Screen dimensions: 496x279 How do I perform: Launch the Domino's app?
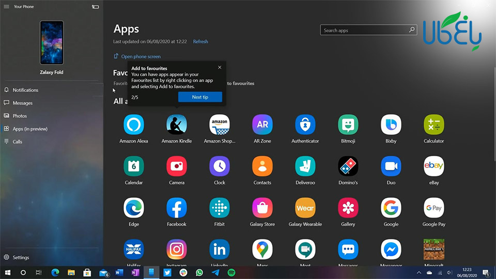(x=348, y=166)
